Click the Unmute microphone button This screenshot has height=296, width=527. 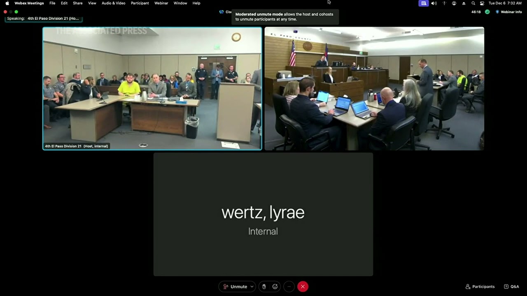[x=235, y=287]
